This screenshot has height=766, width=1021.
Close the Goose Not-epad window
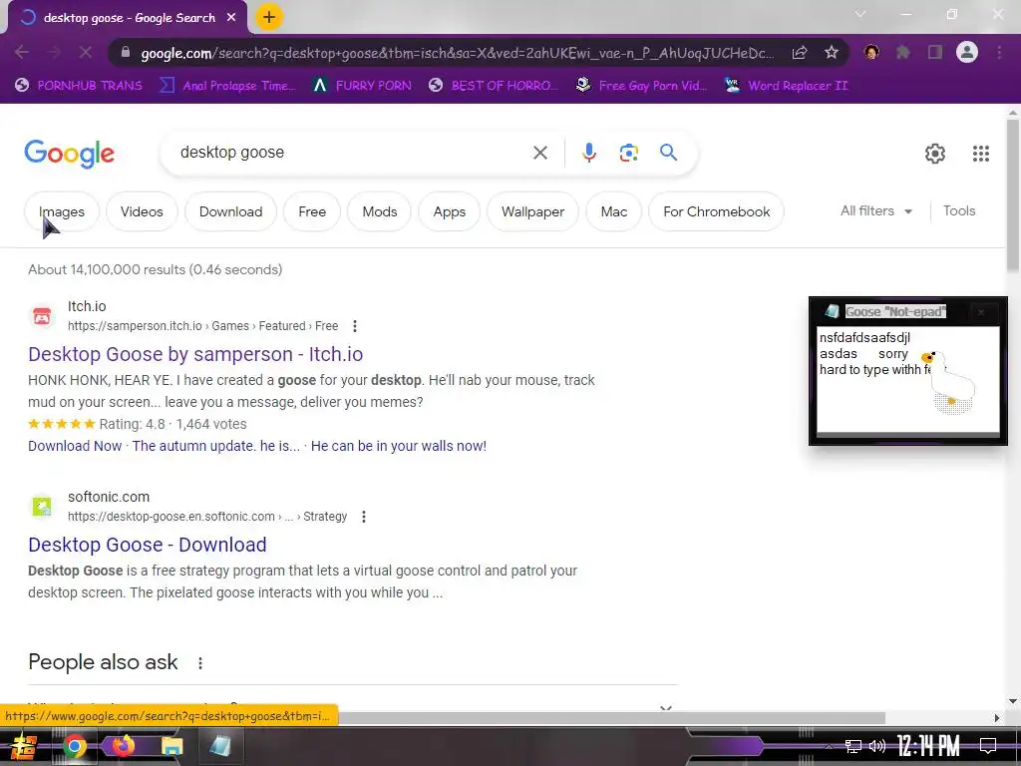tap(981, 312)
